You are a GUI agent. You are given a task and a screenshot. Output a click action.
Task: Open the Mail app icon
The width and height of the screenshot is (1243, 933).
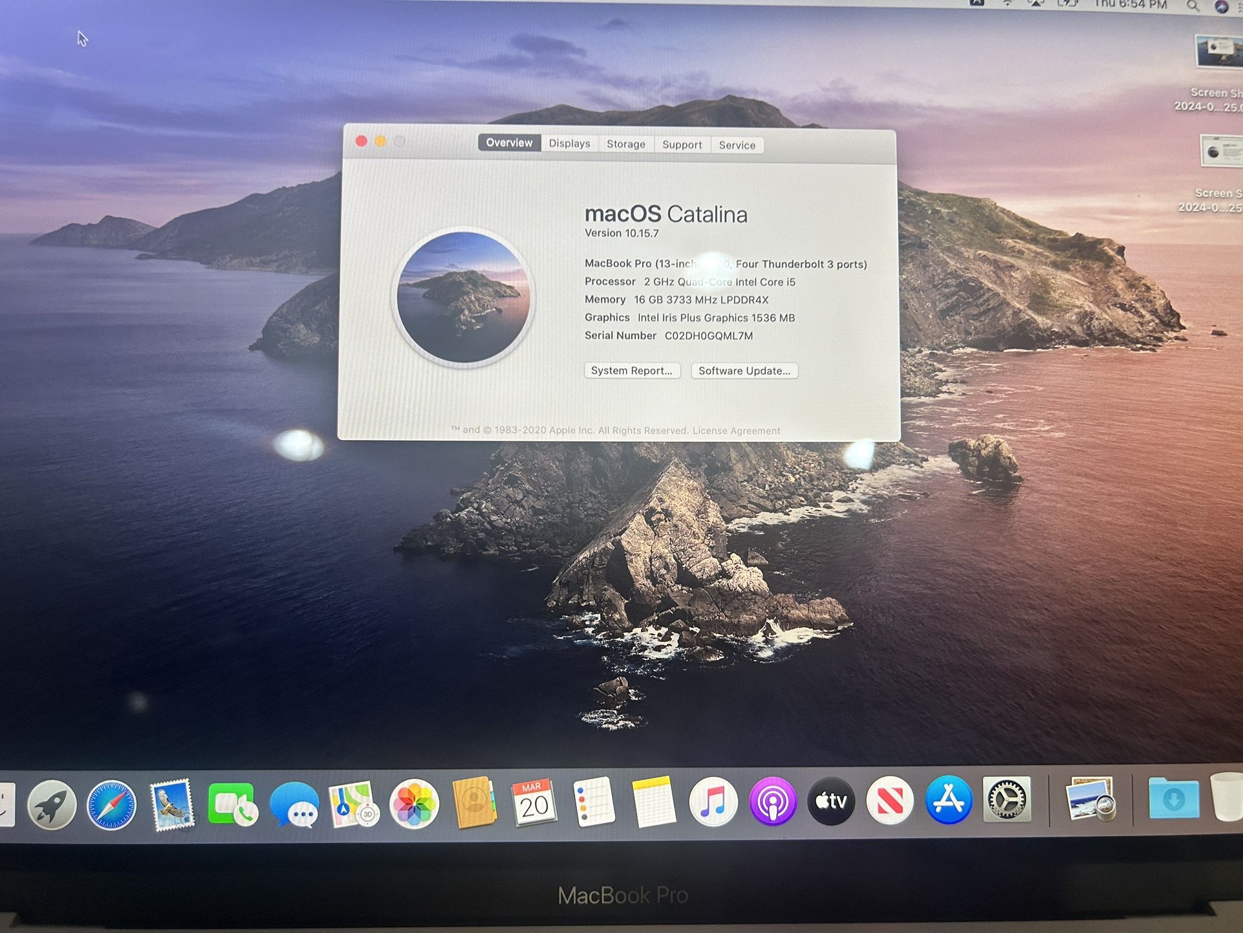[x=171, y=804]
